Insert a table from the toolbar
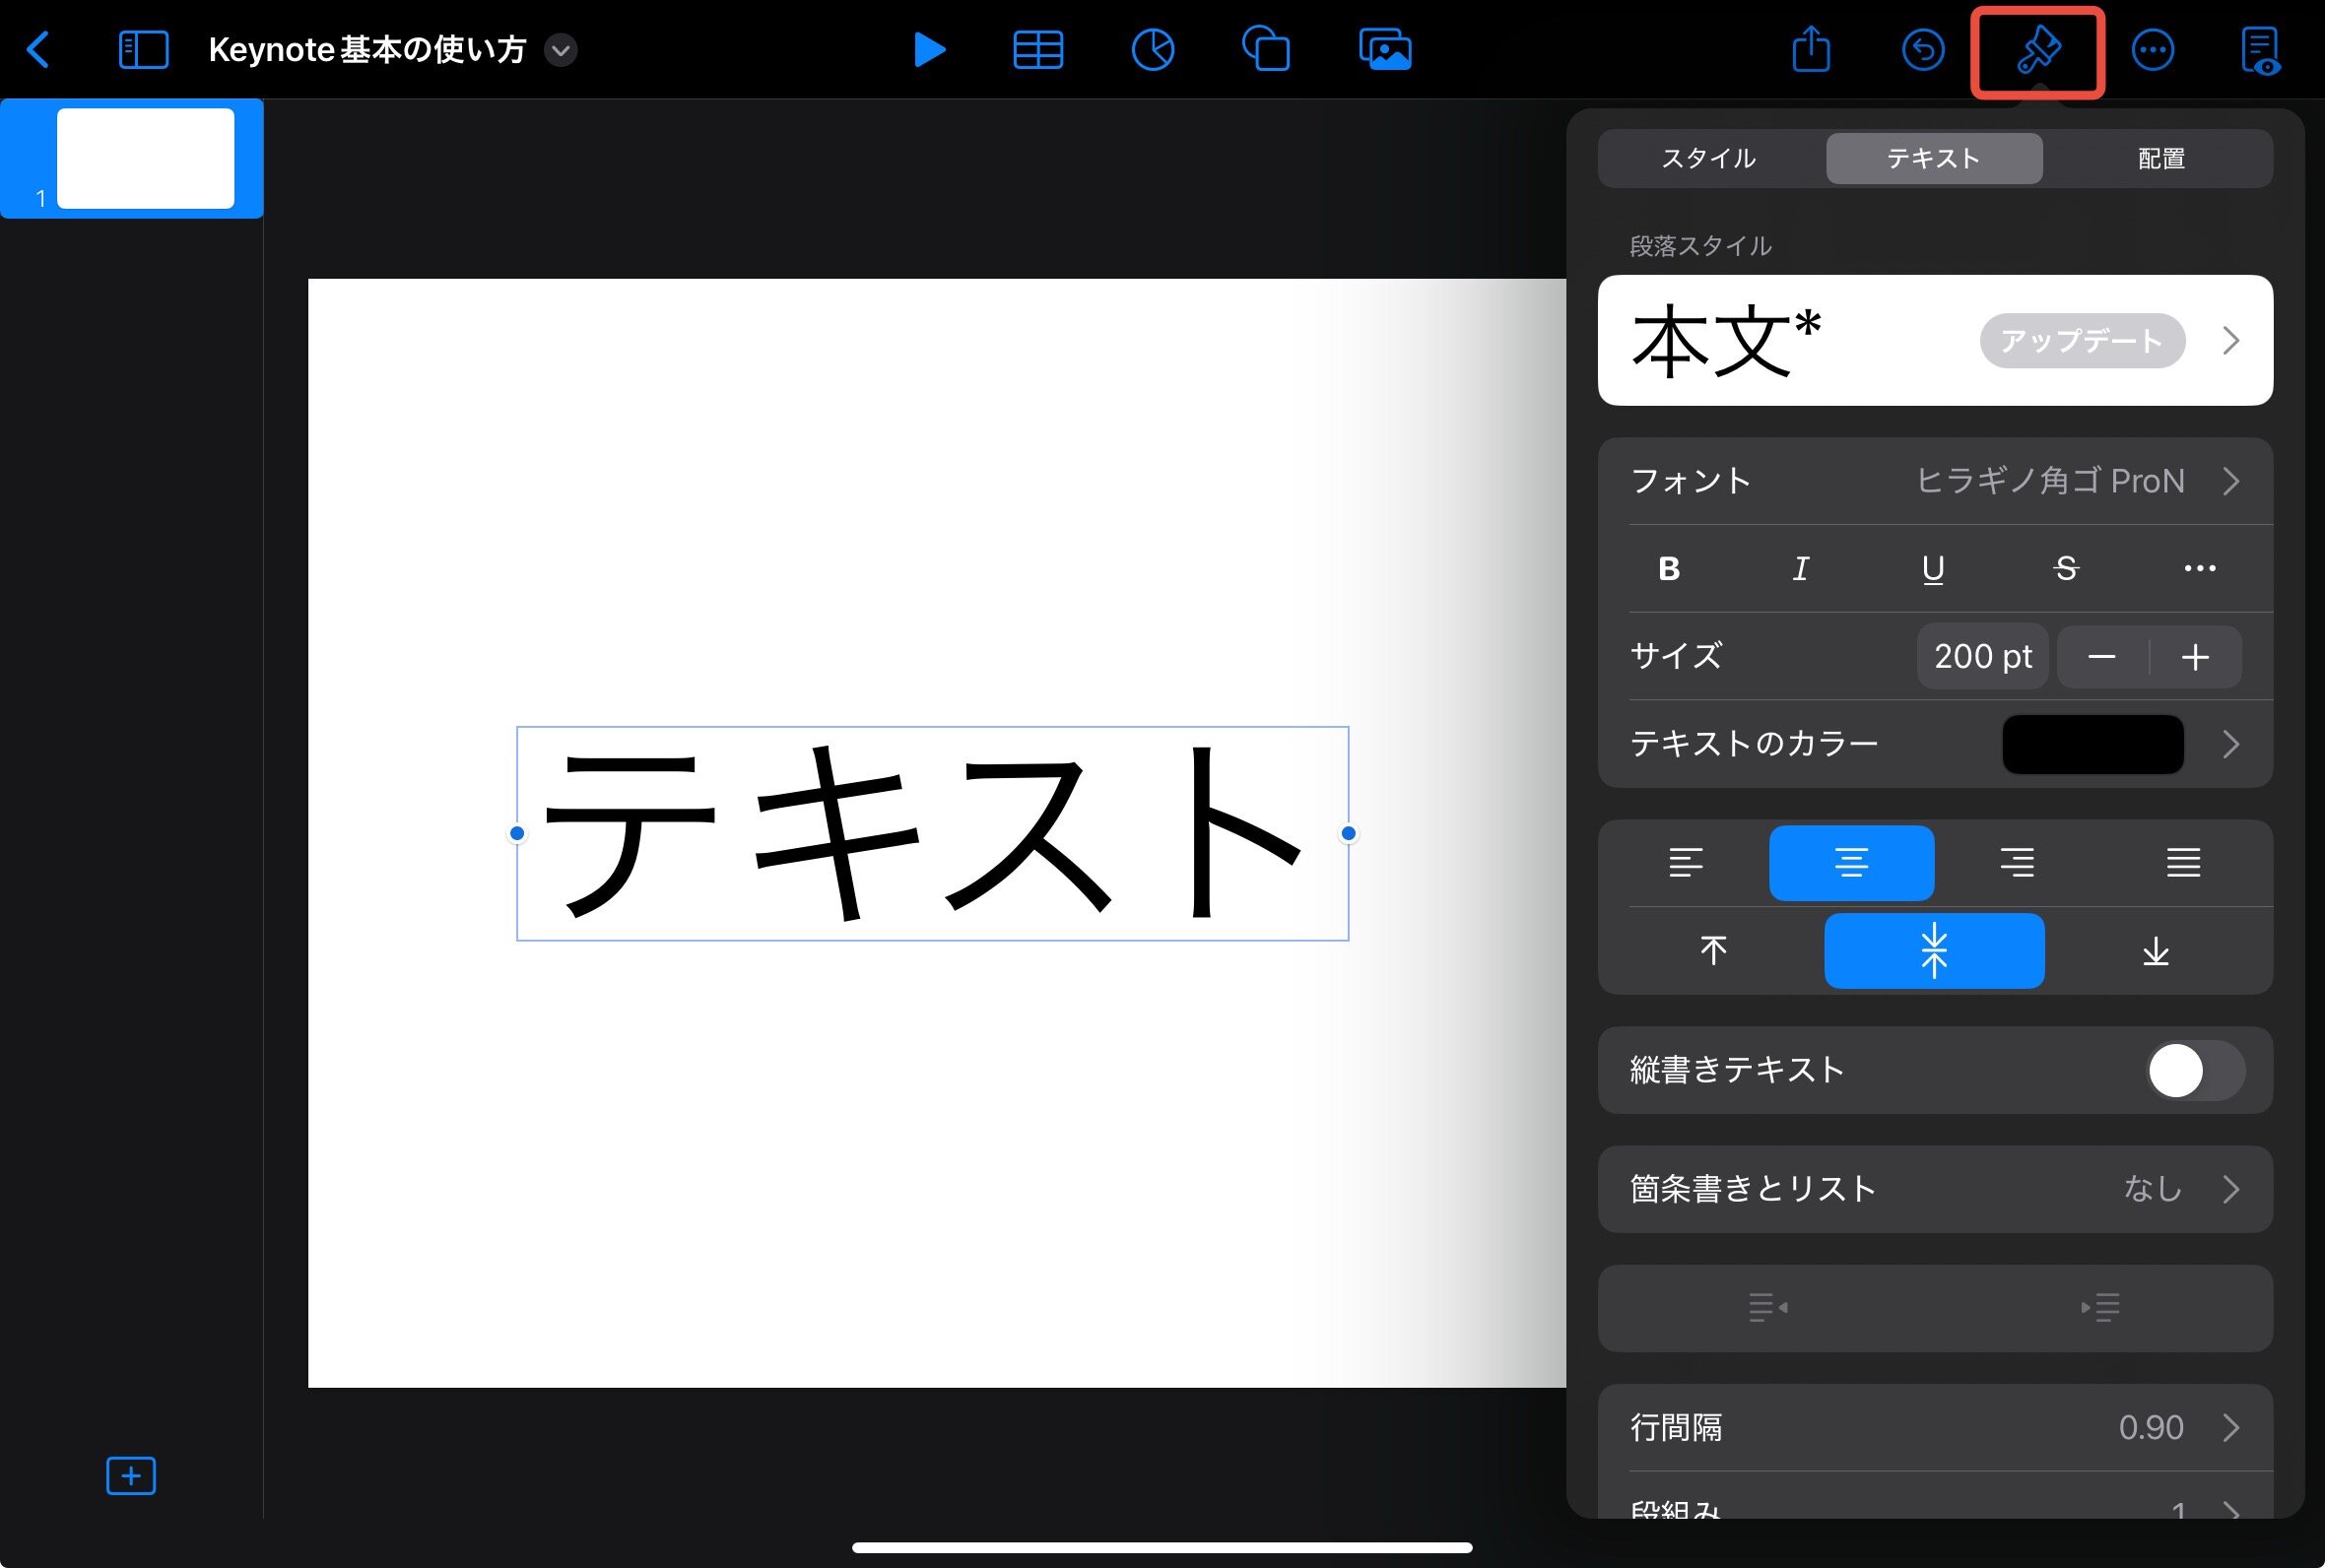The height and width of the screenshot is (1568, 2325). point(1038,50)
